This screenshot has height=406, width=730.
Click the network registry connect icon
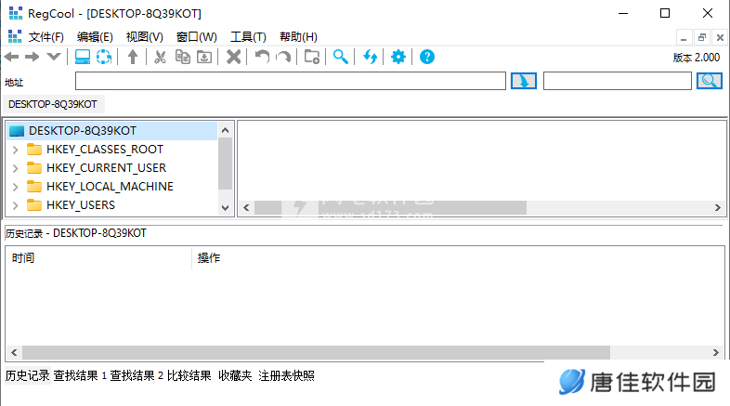(104, 57)
